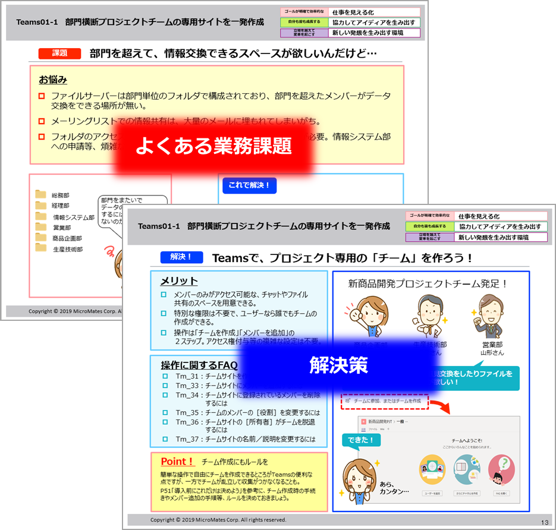The image size is (556, 530).
Task: Click the red 課題 badge
Action: click(x=59, y=53)
